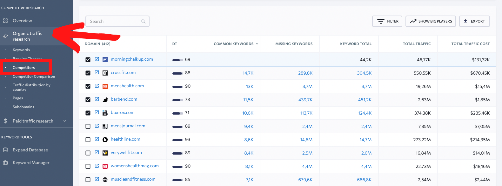
Task: Click Show Big Players button
Action: pos(431,21)
